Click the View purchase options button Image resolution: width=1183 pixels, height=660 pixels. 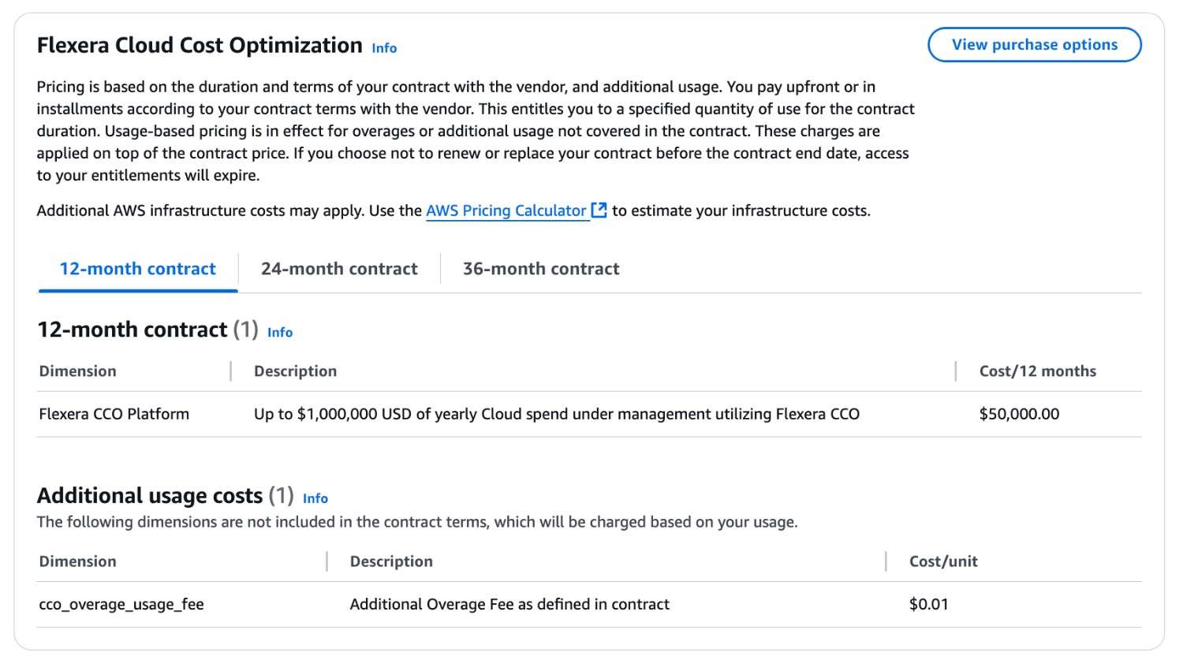[1034, 44]
